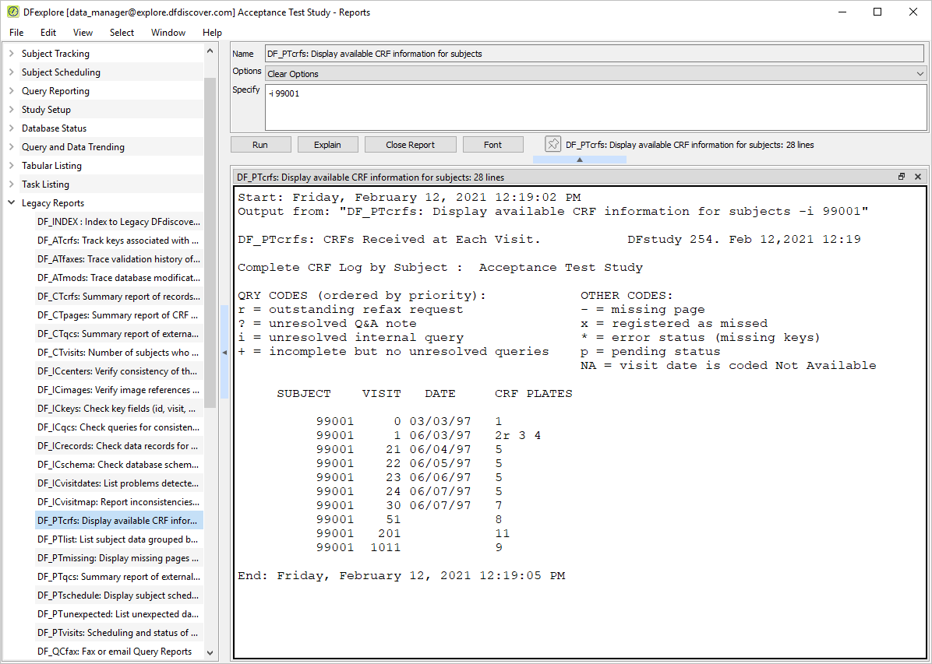The height and width of the screenshot is (664, 932).
Task: Expand the Query Reporting category
Action: (x=11, y=91)
